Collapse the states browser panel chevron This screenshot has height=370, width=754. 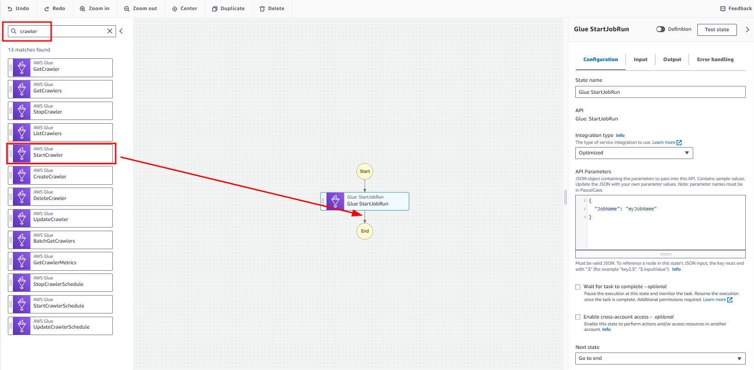pyautogui.click(x=121, y=31)
